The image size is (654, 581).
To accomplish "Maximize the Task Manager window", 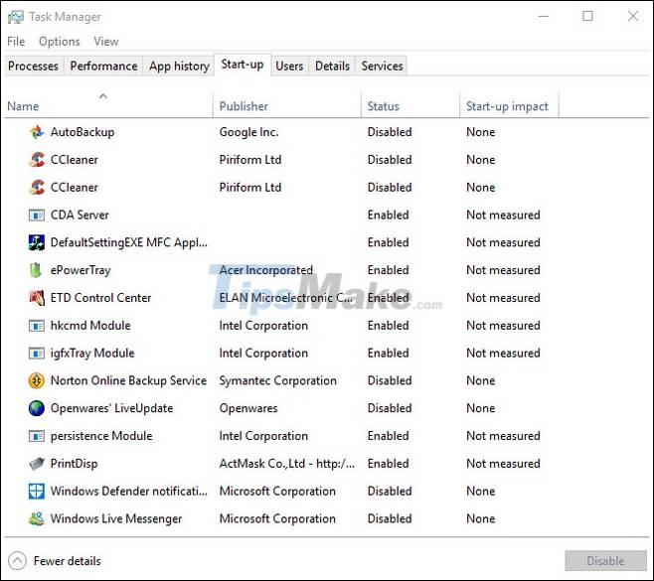I will point(587,16).
